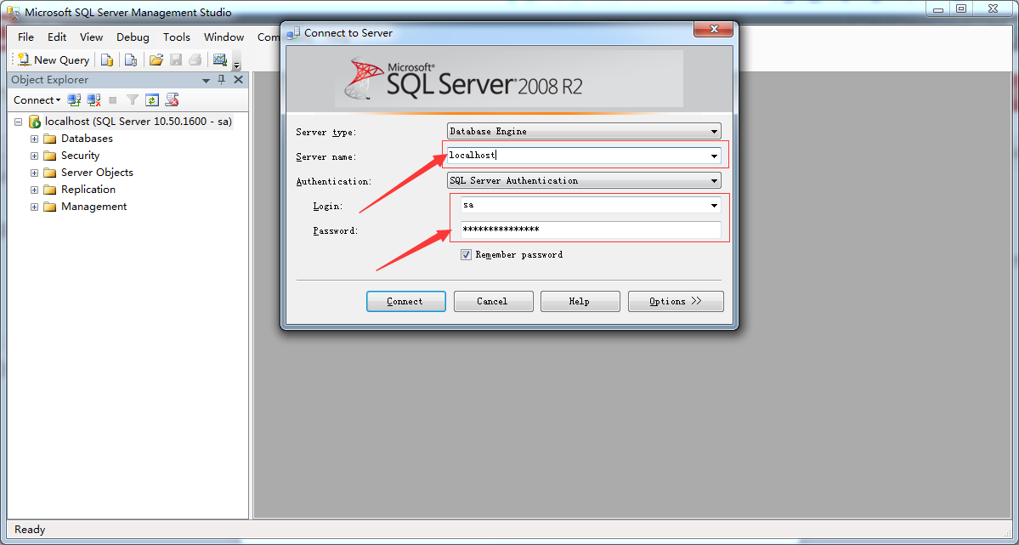
Task: Close the Object Explorer panel
Action: tap(239, 80)
